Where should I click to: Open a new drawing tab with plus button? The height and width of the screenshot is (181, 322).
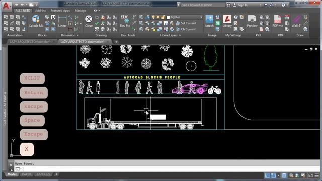pos(116,42)
